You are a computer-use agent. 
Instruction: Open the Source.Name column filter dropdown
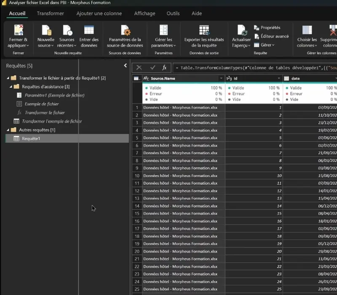(x=221, y=78)
